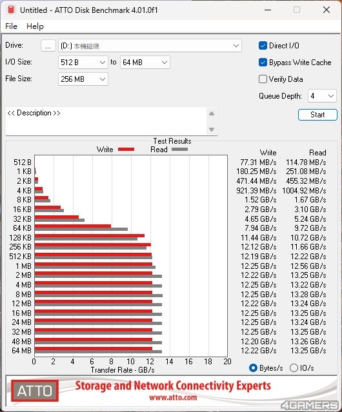Click the 32 KB write value 4.65 GB/s
Screen dimensions: 342x412
[261, 219]
